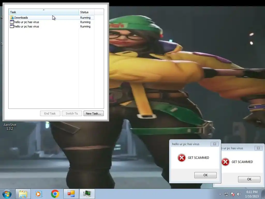Switch to the Task Manager taskbar icon
This screenshot has width=265, height=199.
click(x=87, y=194)
